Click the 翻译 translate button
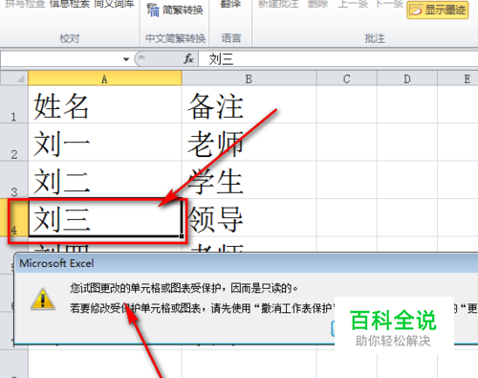Viewport: 478px width, 378px height. coord(230,4)
